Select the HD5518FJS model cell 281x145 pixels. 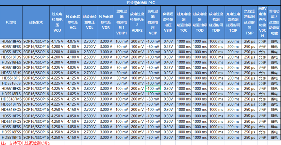pos(11,83)
